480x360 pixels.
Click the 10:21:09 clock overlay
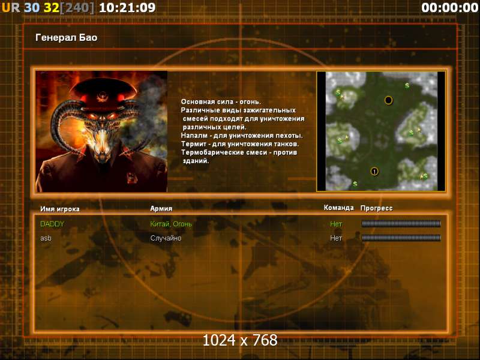[127, 8]
